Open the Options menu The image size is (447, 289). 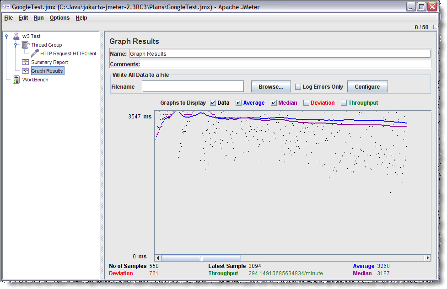[59, 18]
